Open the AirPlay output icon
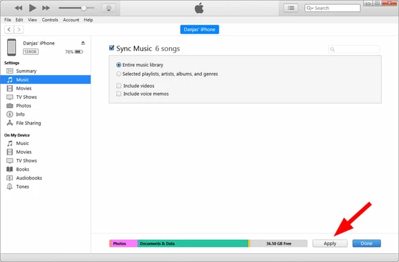Viewport: 399px width, 262px height. point(108,8)
